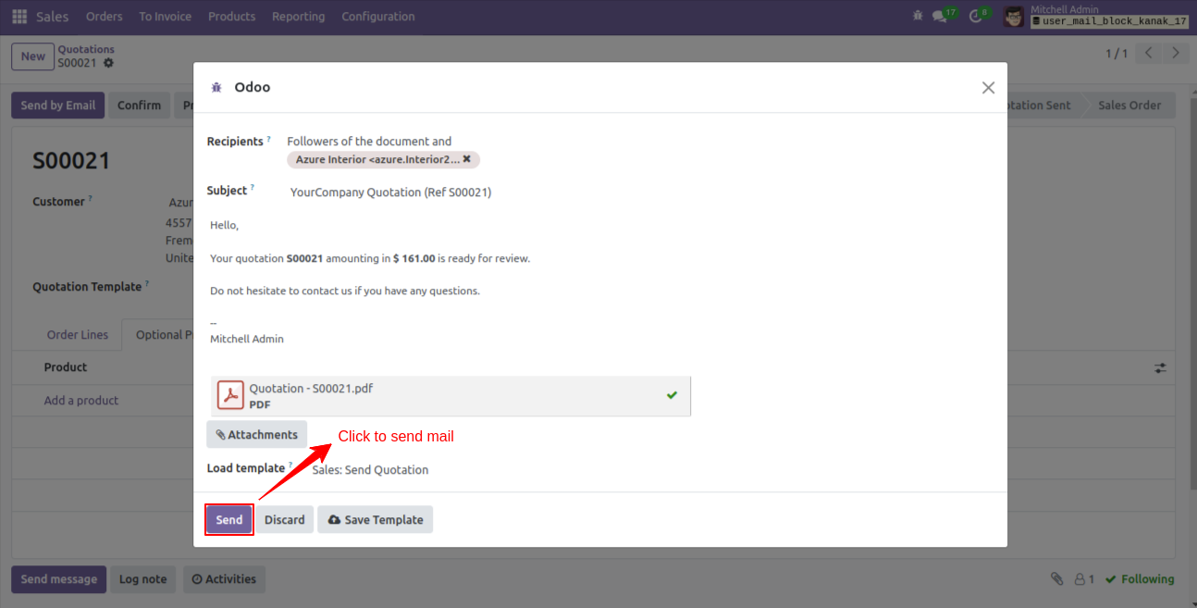The width and height of the screenshot is (1197, 608).
Task: Click the Product column header
Action: point(66,367)
